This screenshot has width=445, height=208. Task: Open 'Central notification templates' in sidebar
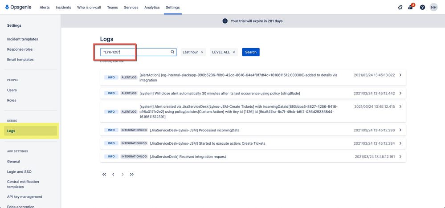click(x=23, y=184)
